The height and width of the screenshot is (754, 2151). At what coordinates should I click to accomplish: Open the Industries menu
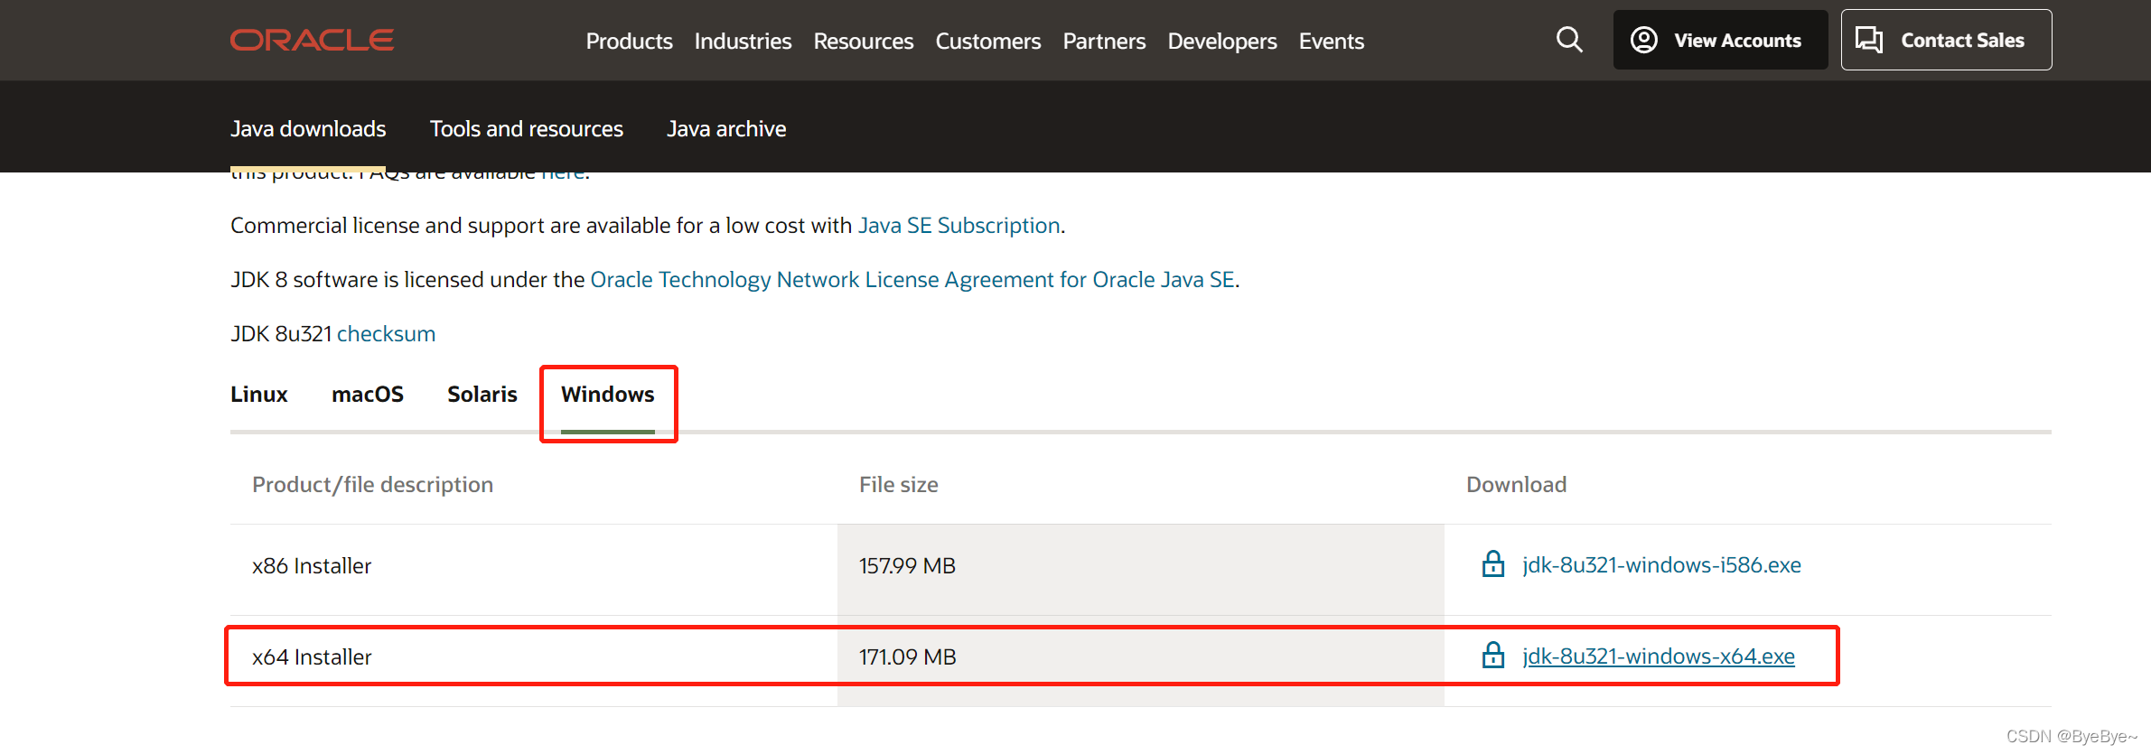point(743,42)
